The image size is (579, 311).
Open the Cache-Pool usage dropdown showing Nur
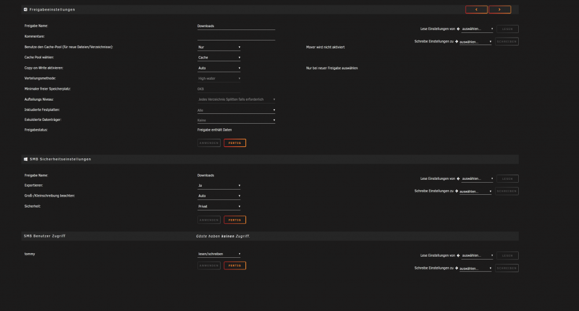(x=219, y=47)
